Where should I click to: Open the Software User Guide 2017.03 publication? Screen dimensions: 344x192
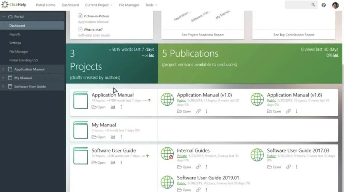pyautogui.click(x=274, y=167)
